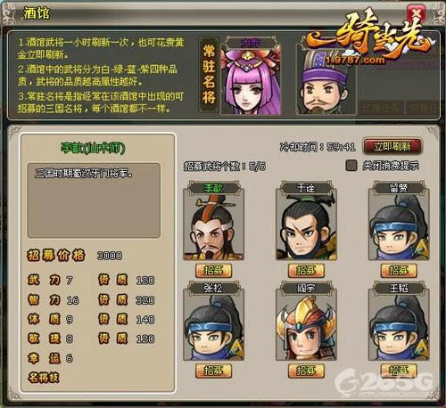Image resolution: width=446 pixels, height=408 pixels.
Task: Click the purple-hat resident general portrait
Action: 326,80
